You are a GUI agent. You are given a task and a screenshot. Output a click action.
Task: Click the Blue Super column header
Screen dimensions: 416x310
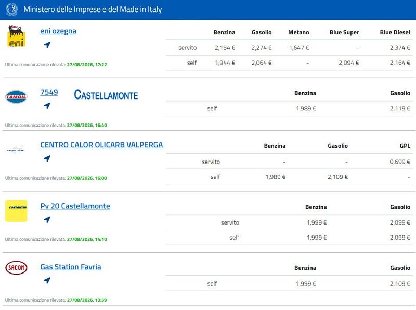pos(344,32)
